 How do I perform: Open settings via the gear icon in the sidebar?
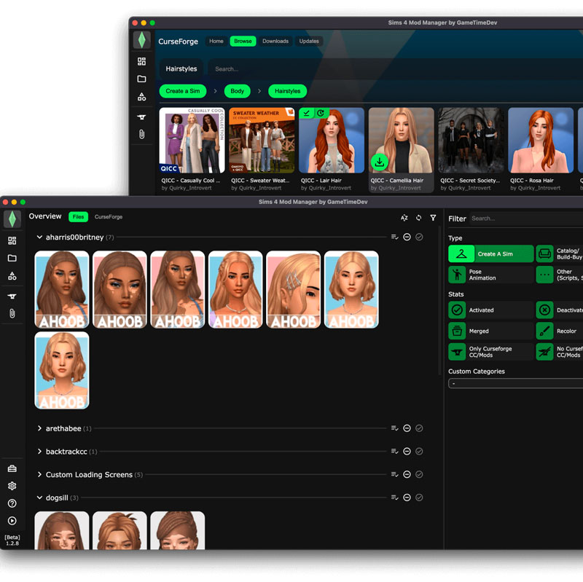12,486
